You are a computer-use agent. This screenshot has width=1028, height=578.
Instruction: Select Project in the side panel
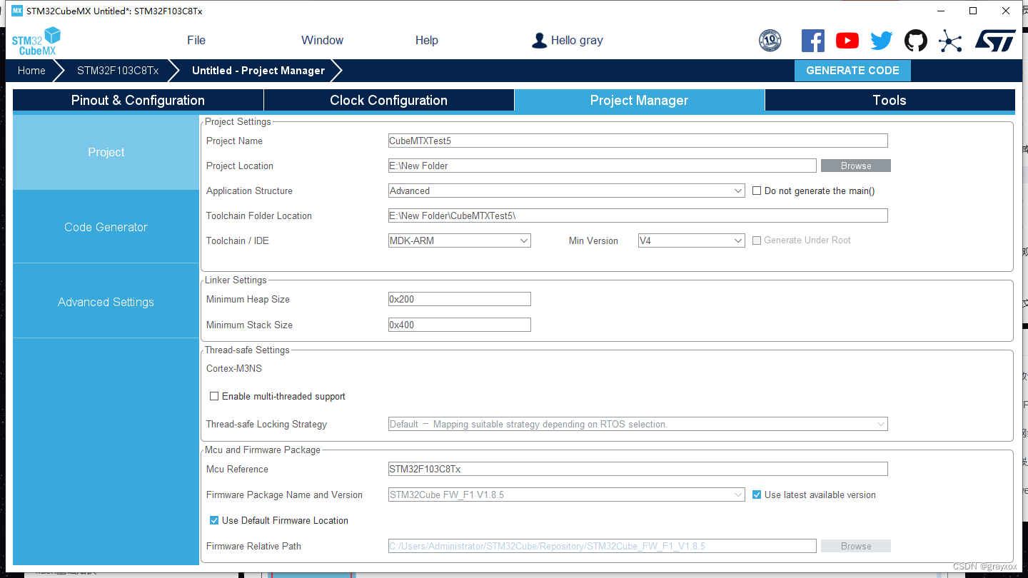[x=106, y=152]
